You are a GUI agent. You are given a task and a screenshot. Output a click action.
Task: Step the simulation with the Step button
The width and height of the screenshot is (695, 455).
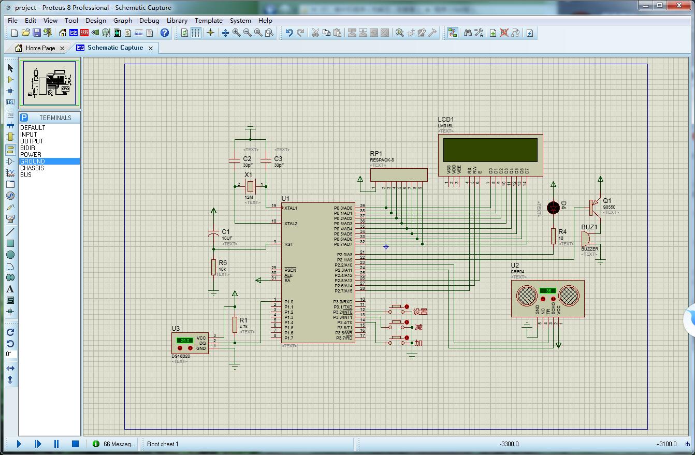(x=38, y=444)
